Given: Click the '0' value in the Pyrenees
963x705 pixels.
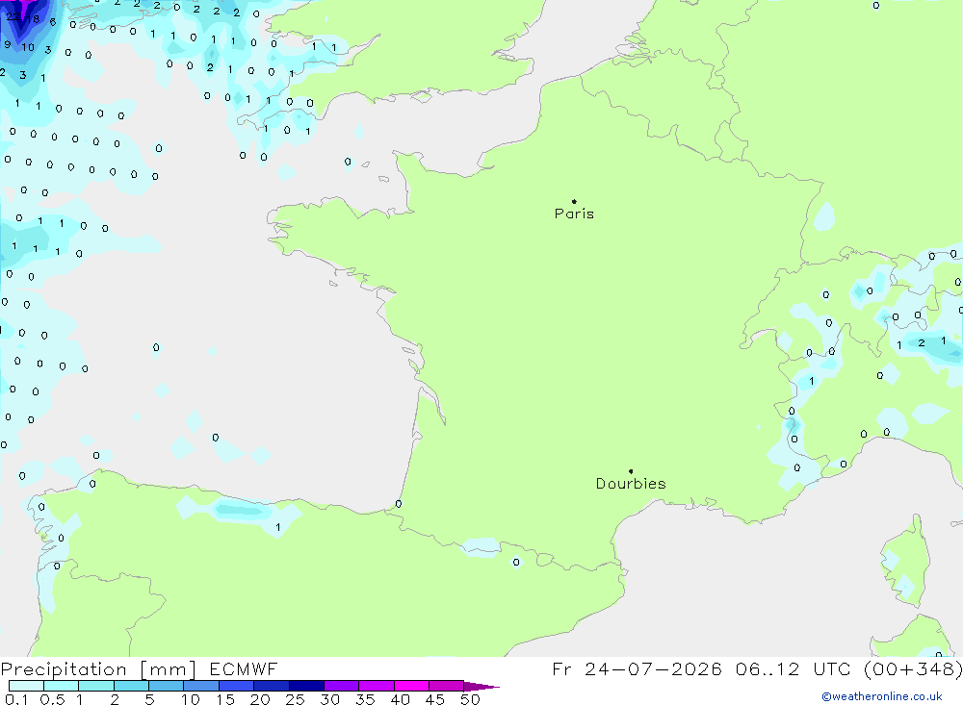Looking at the screenshot, I should click(516, 562).
